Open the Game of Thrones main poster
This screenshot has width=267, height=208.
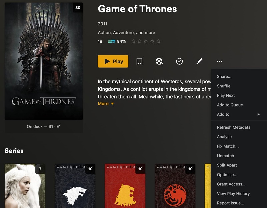pos(44,61)
